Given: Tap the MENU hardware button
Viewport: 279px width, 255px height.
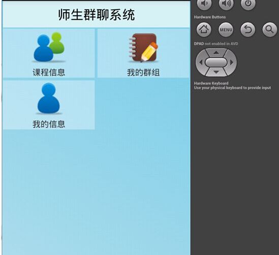Looking at the screenshot, I should coord(226,29).
